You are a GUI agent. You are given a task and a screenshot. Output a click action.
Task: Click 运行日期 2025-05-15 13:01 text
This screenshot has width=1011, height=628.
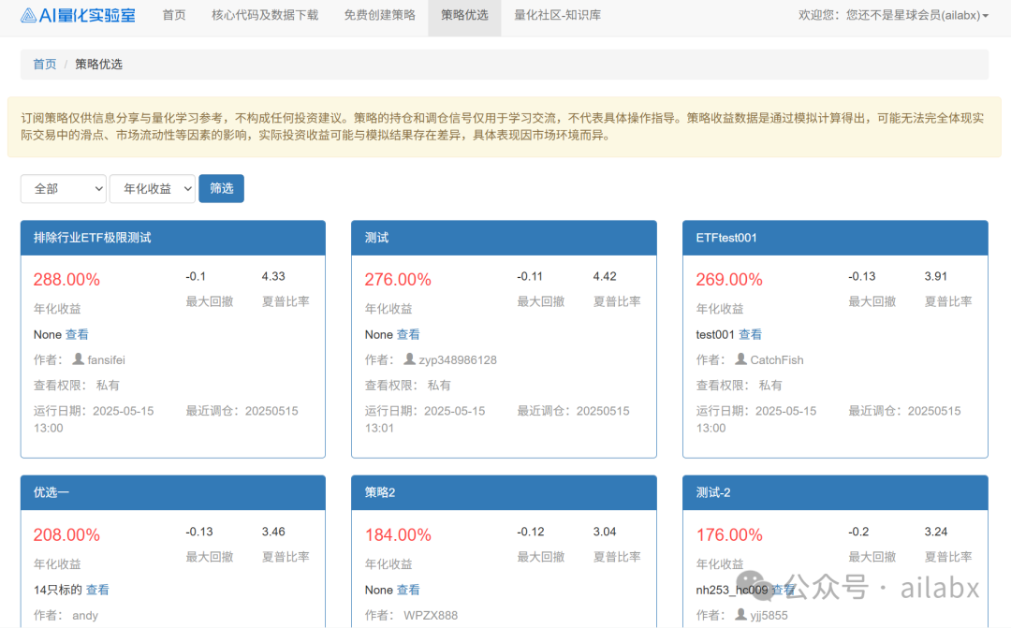[x=425, y=419]
